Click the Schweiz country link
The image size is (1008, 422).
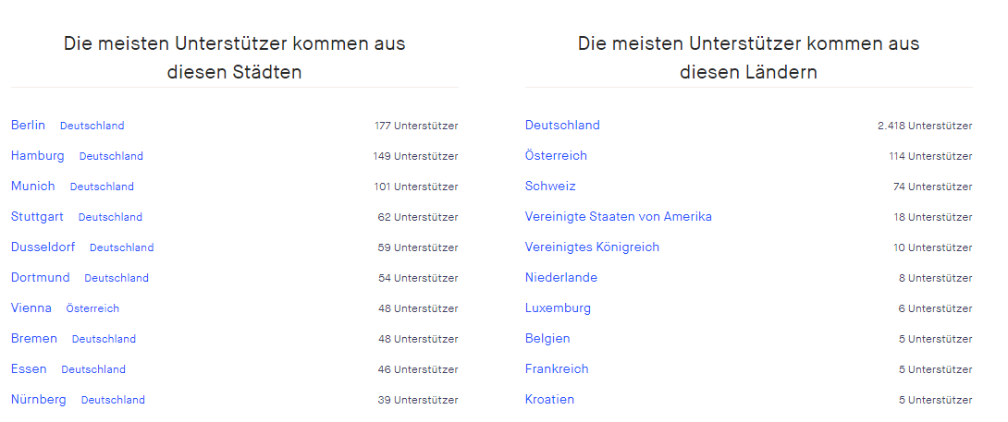tap(550, 187)
